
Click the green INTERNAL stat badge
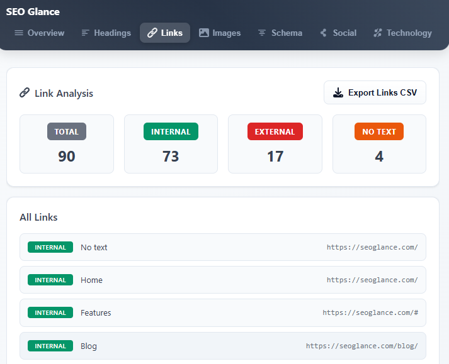point(171,131)
